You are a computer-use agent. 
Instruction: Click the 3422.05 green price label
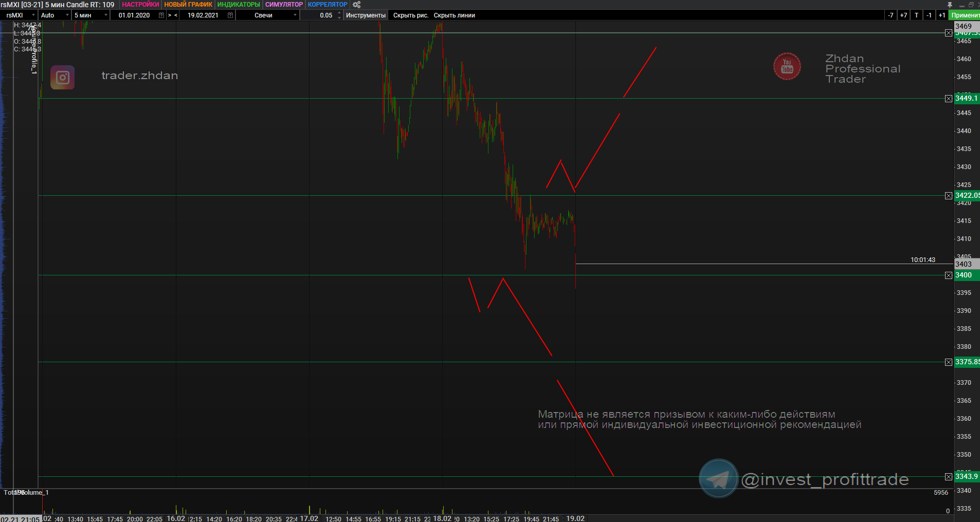tap(967, 196)
